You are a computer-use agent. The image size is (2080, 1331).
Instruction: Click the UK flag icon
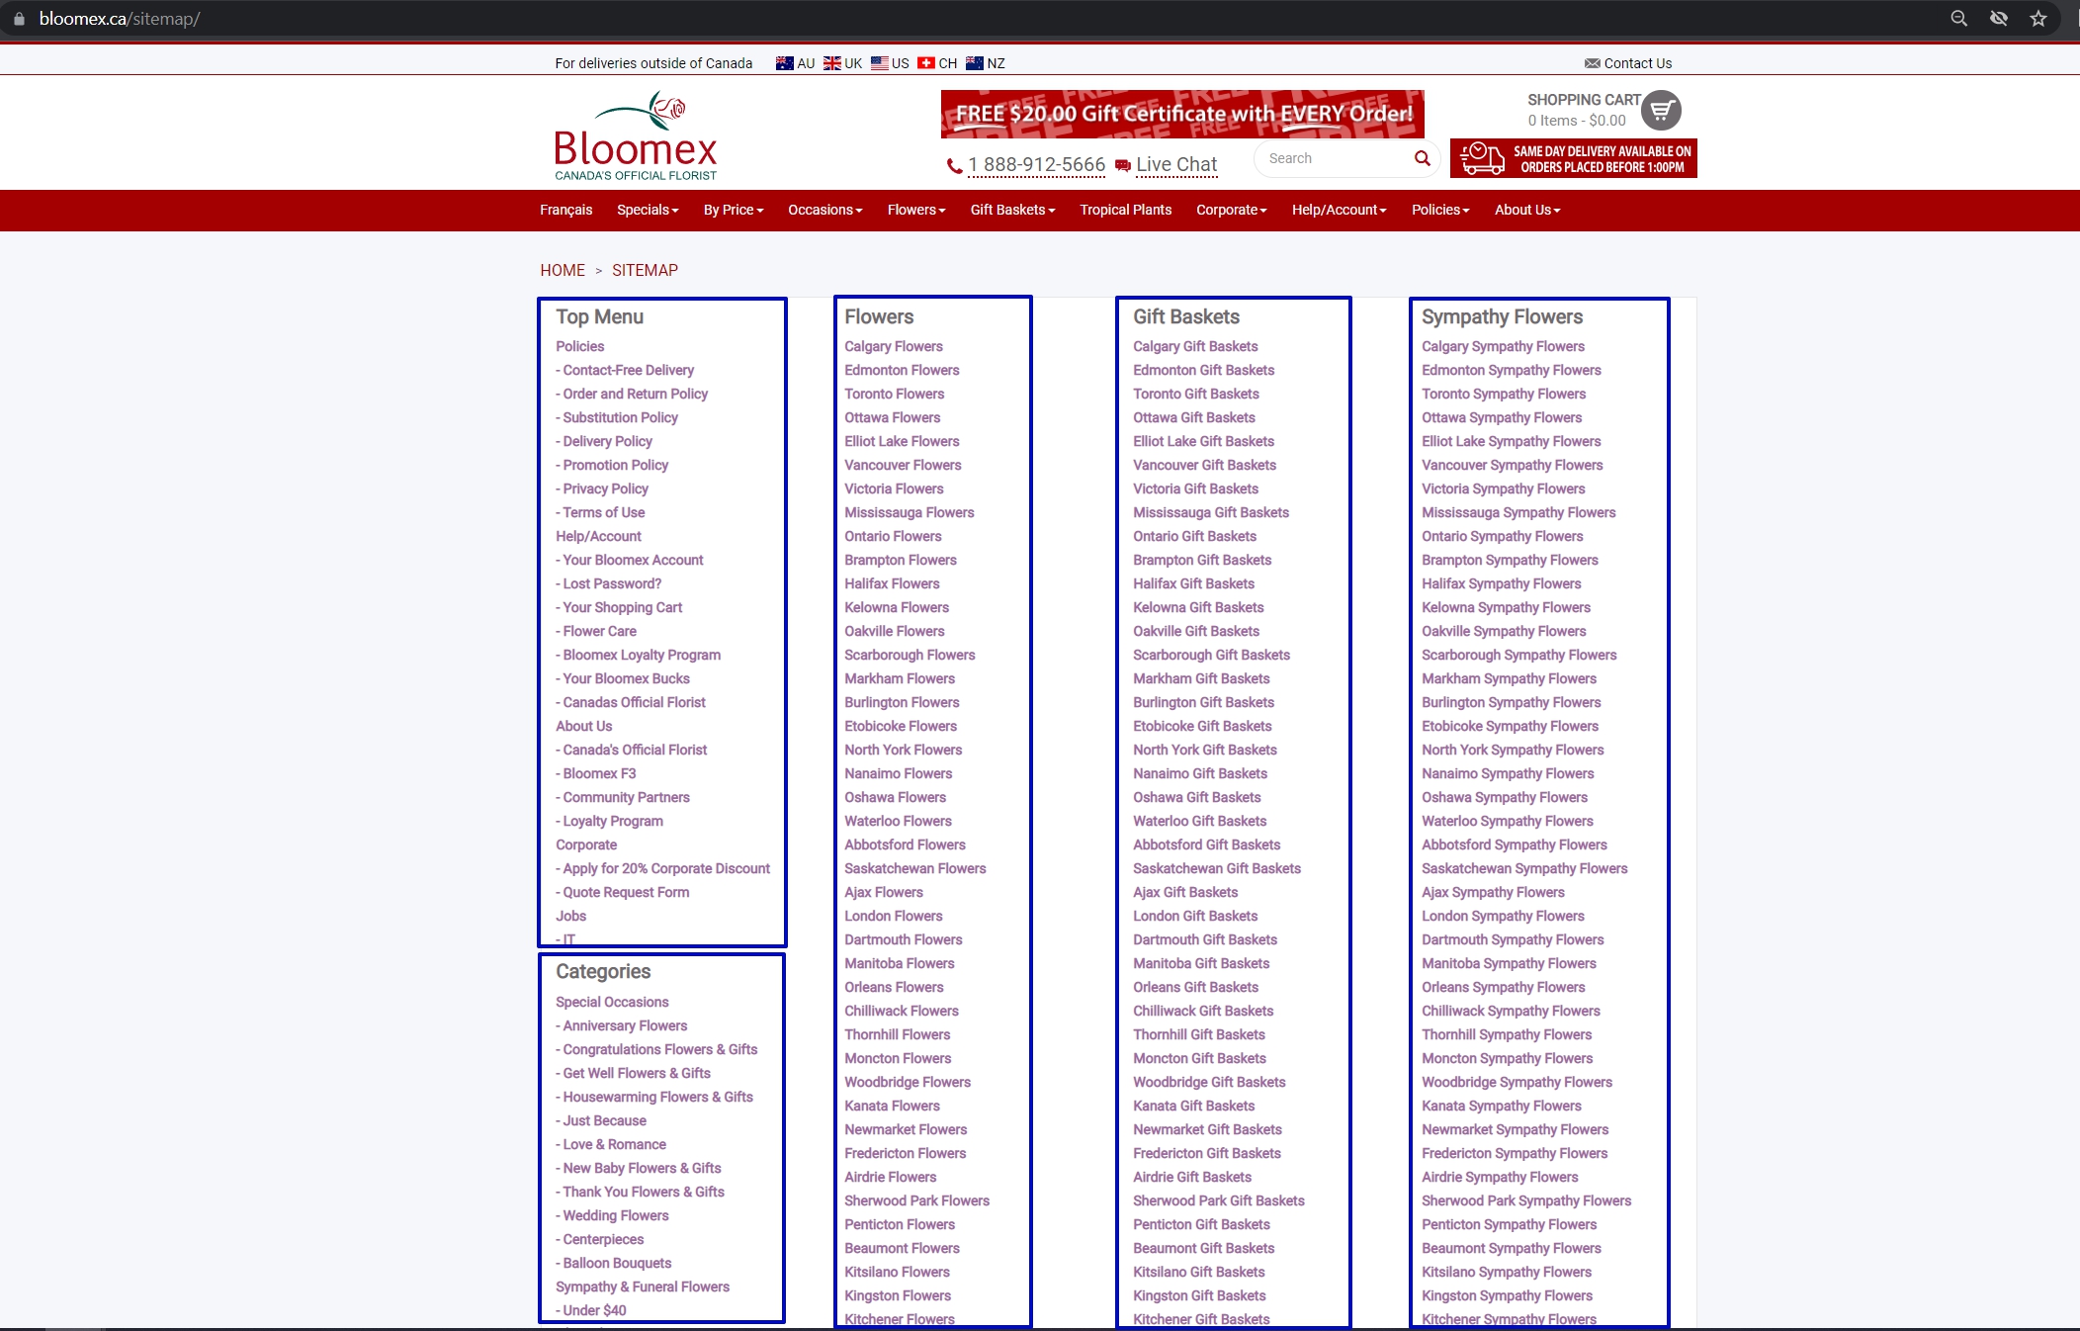coord(832,63)
